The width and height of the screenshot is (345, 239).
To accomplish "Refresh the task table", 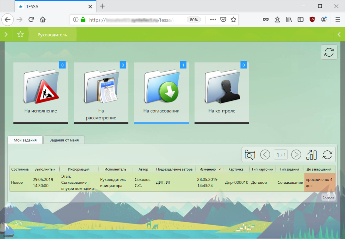I will coord(327,155).
